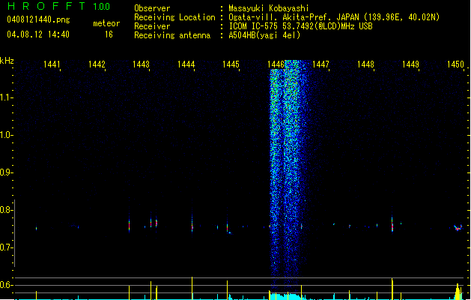Image resolution: width=471 pixels, height=300 pixels.
Task: Click the A504HB(yagi 4el) antenna text
Action: point(264,35)
